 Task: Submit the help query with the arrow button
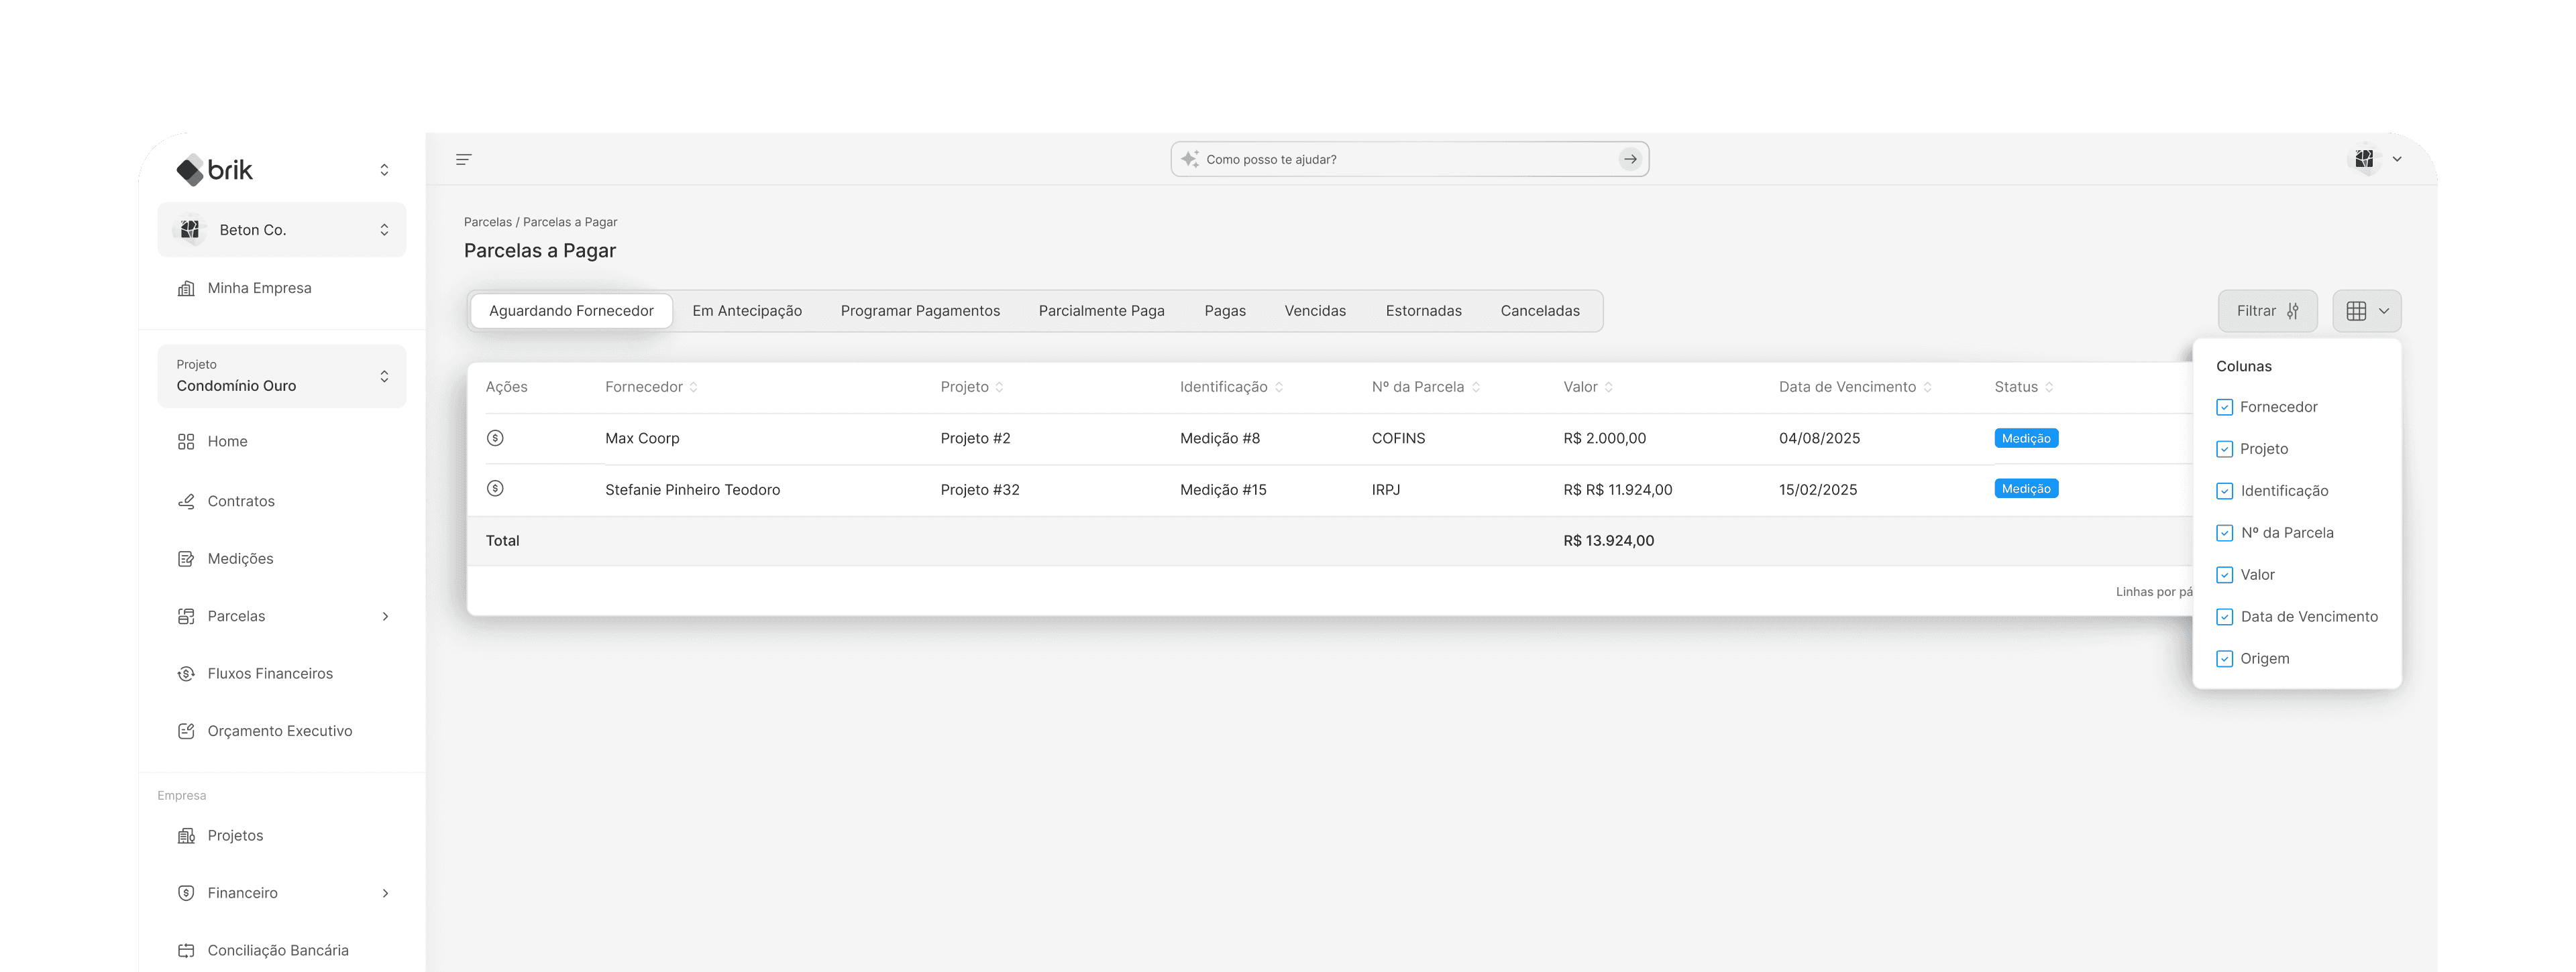(1630, 160)
